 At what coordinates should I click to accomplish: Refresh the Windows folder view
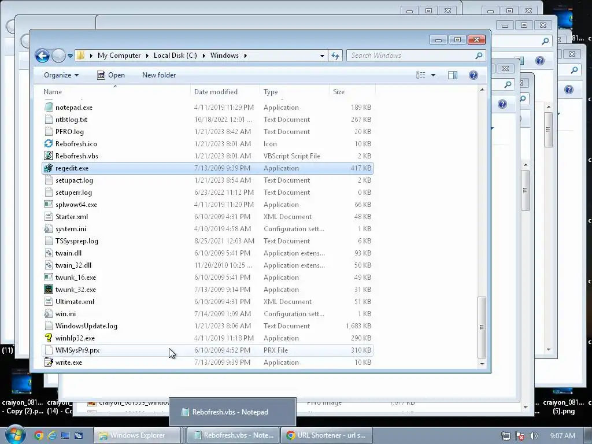click(x=335, y=55)
